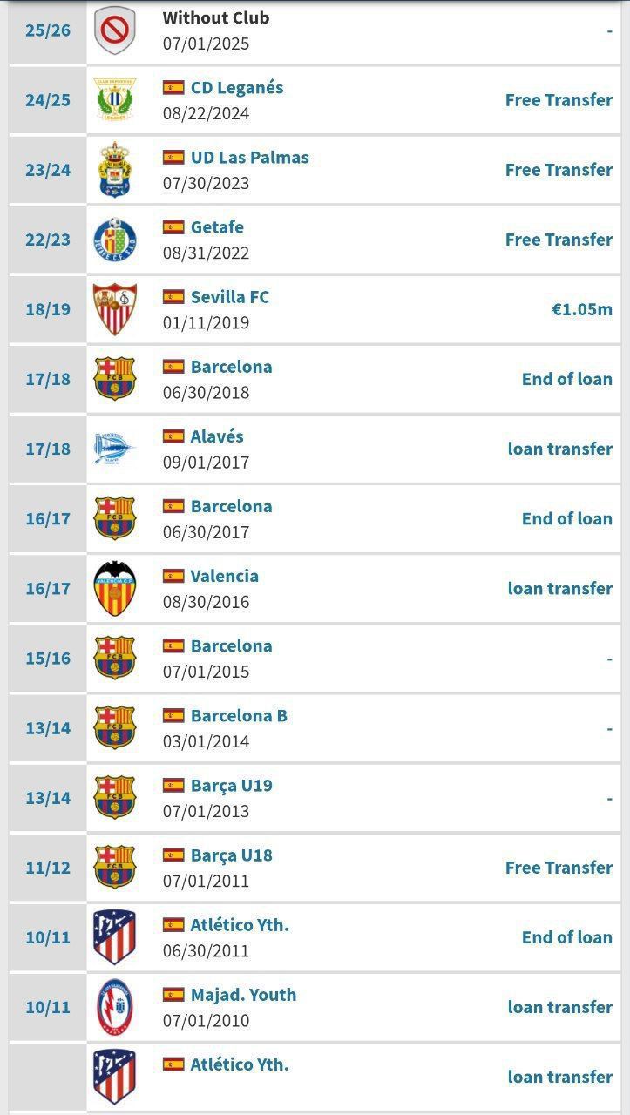
Task: Click the Valencia bat crest
Action: pyautogui.click(x=115, y=588)
